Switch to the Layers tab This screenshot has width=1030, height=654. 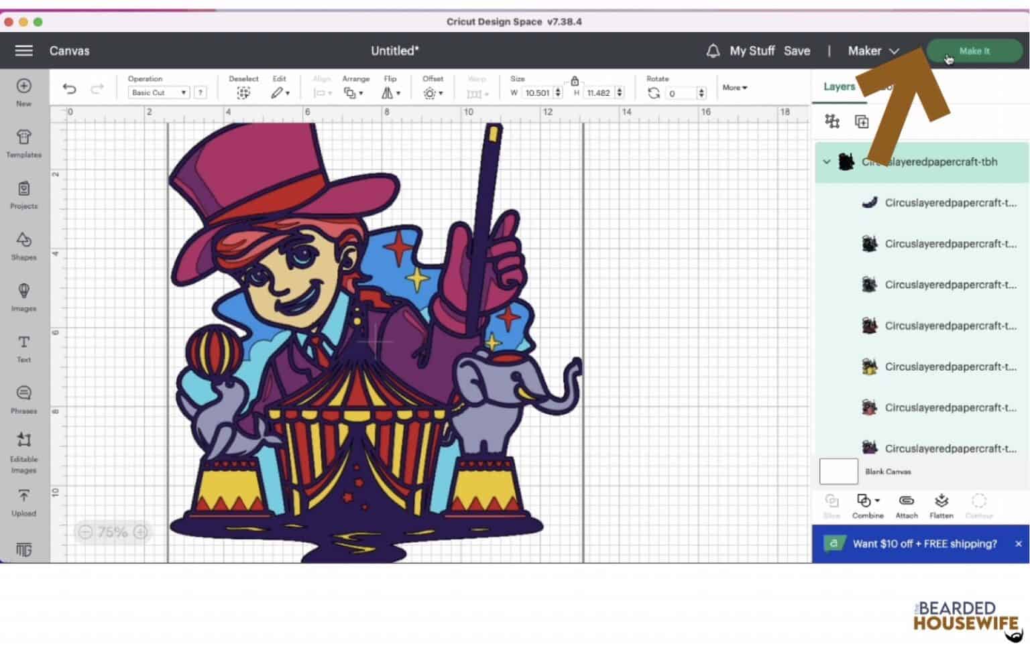tap(839, 87)
